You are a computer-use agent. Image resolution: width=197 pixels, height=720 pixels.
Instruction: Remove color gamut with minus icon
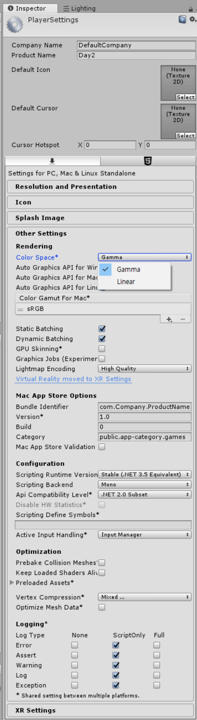click(183, 319)
